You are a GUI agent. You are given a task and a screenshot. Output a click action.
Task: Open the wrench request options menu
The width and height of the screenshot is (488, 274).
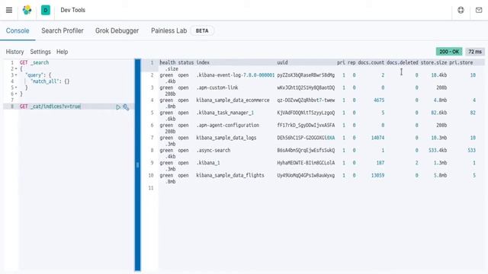[x=126, y=107]
